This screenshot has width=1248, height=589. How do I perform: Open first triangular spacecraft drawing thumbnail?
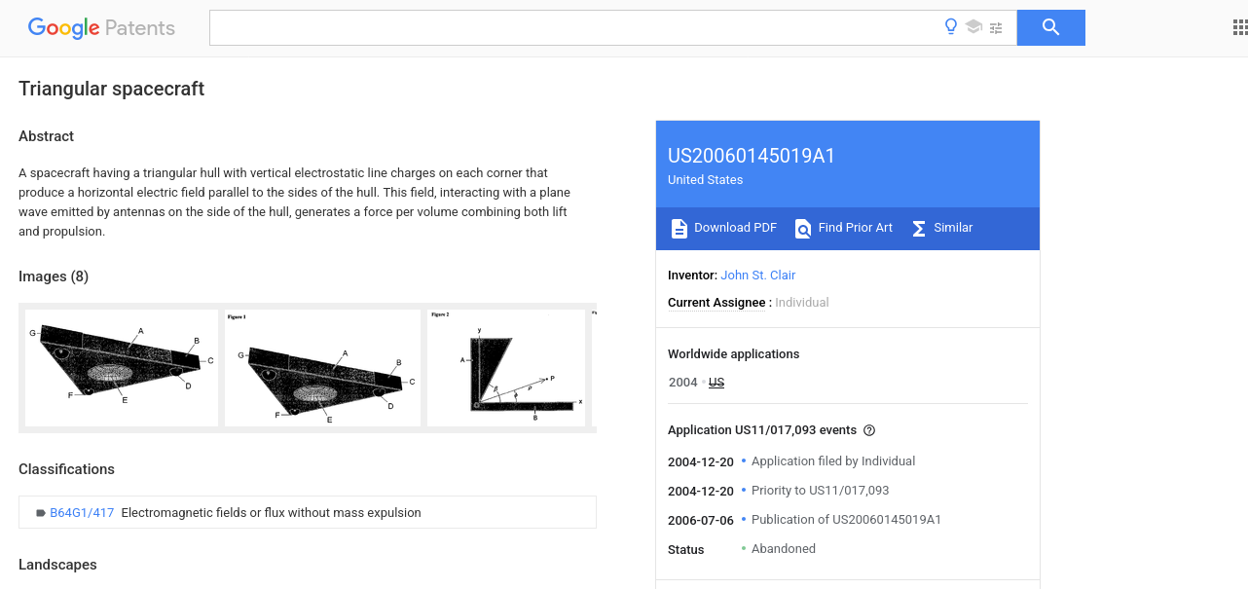[122, 368]
